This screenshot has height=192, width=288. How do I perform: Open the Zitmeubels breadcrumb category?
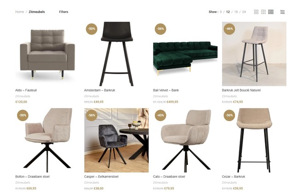click(x=37, y=12)
